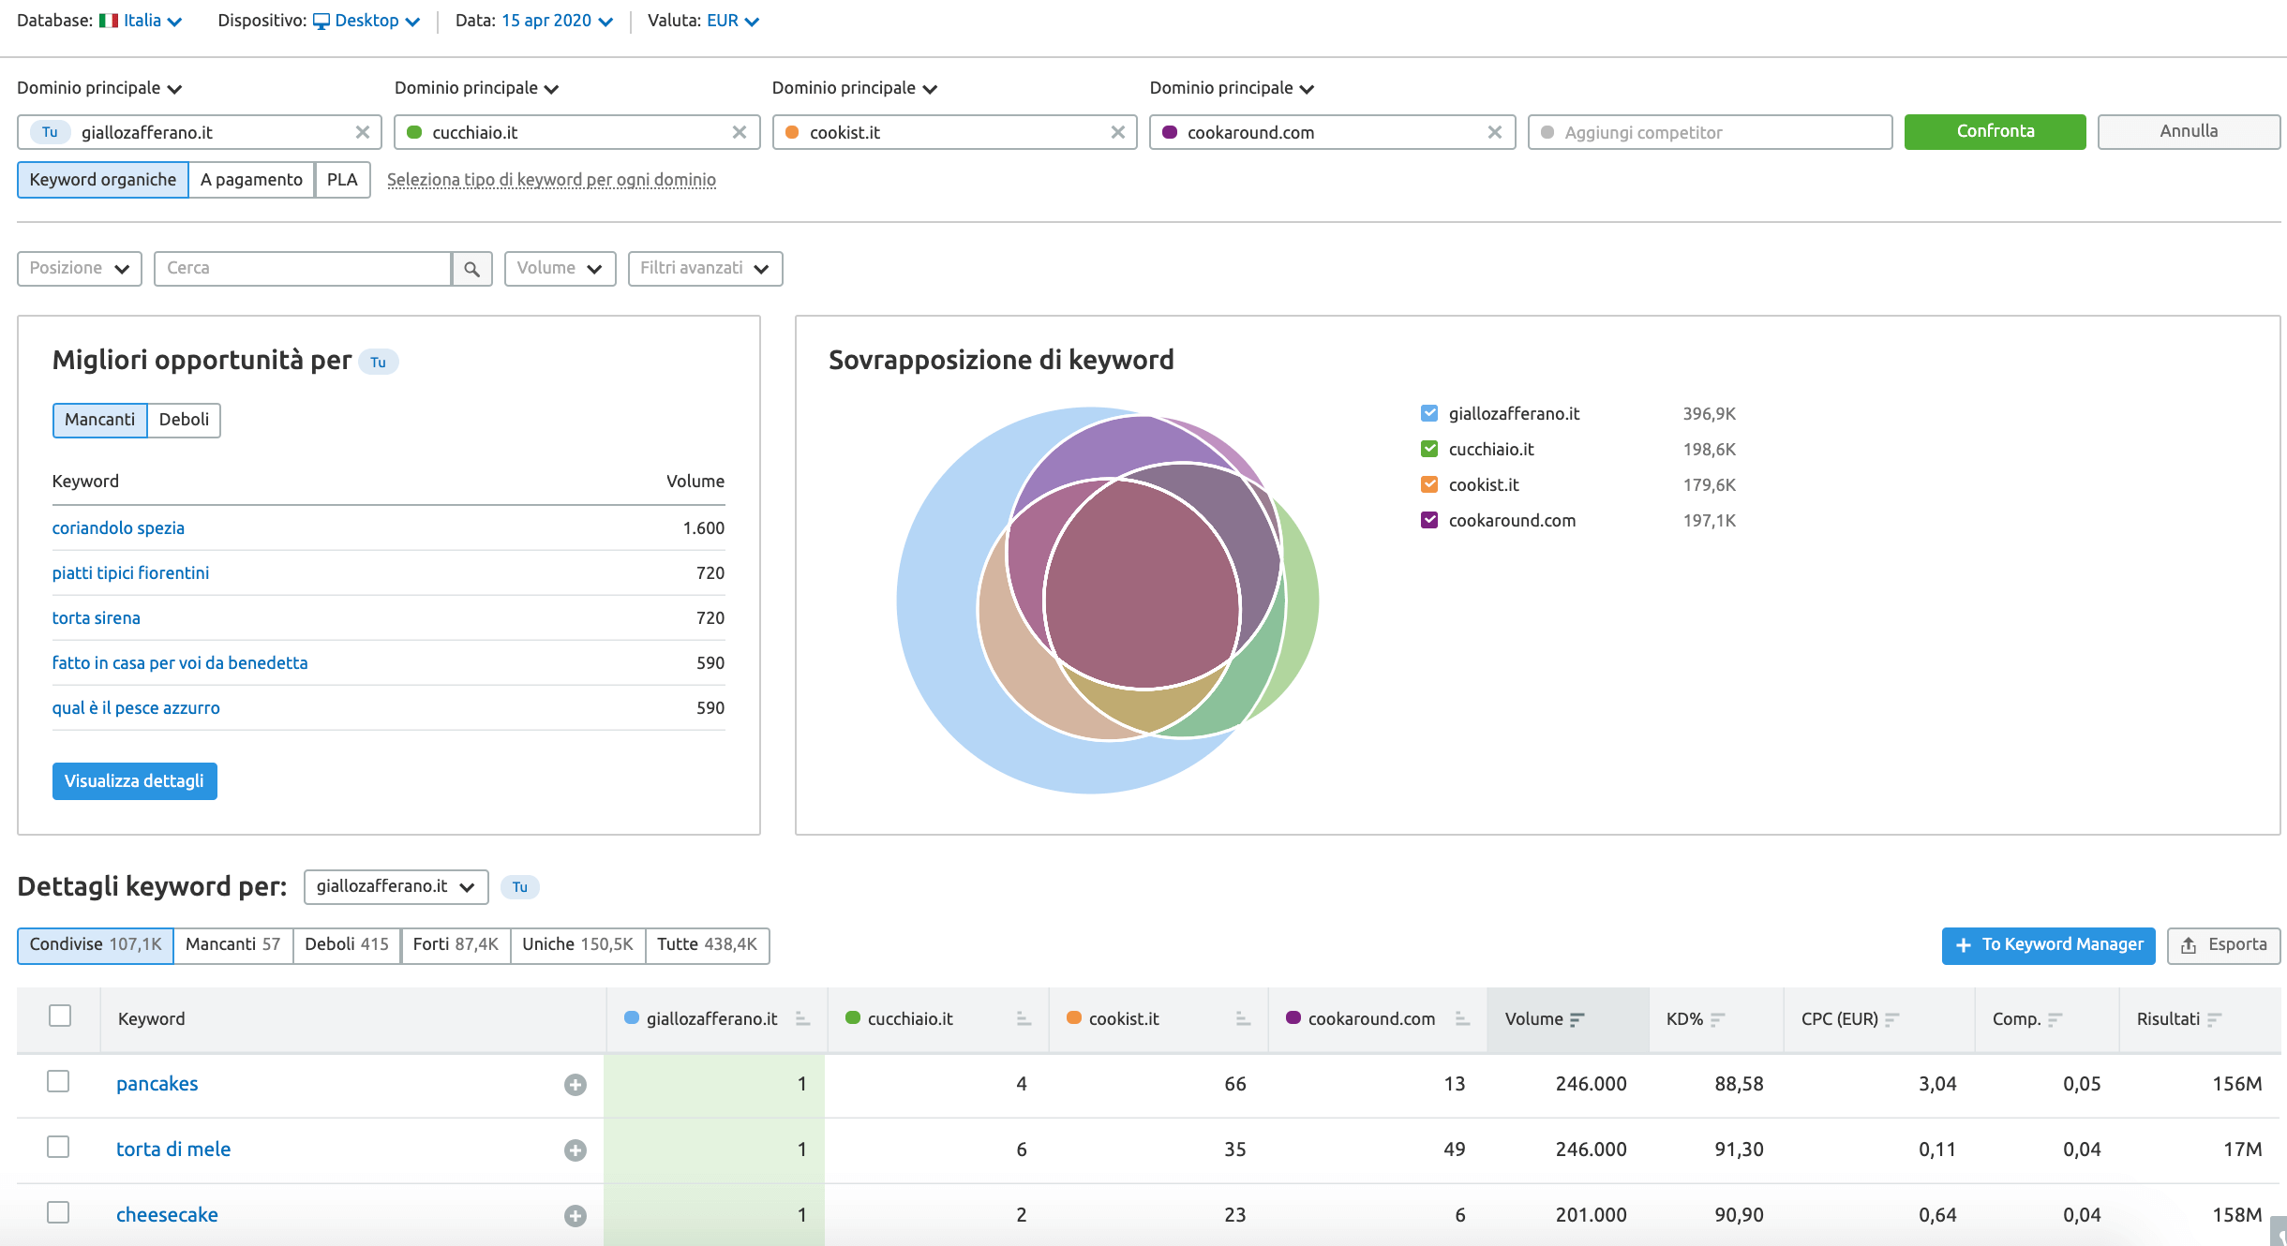Click the search magnifier icon

point(472,269)
